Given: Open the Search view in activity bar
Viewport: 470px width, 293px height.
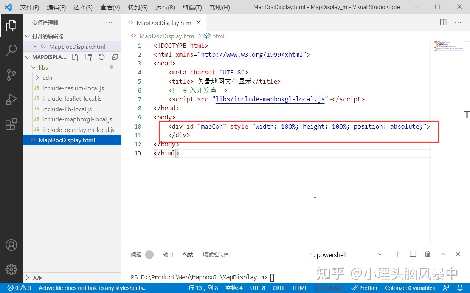Looking at the screenshot, I should coord(11,50).
